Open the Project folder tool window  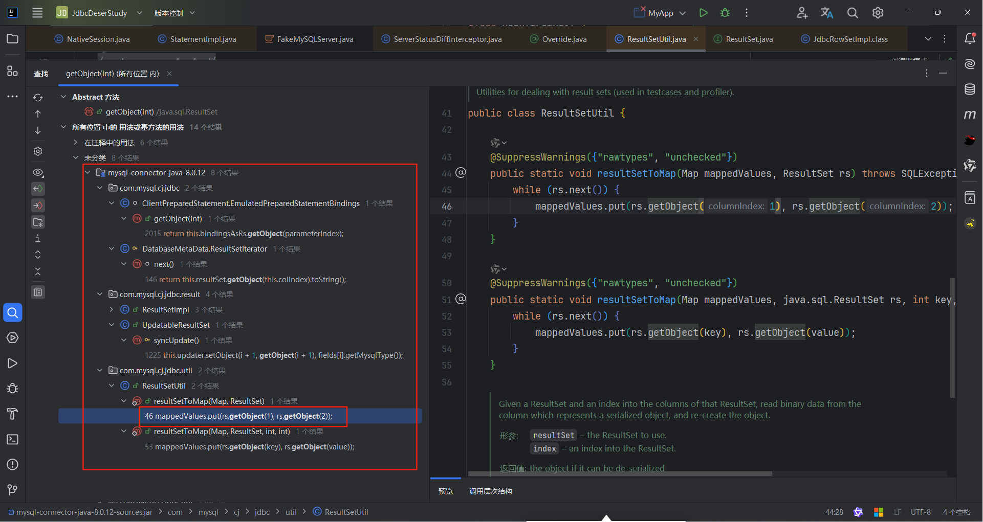click(12, 39)
